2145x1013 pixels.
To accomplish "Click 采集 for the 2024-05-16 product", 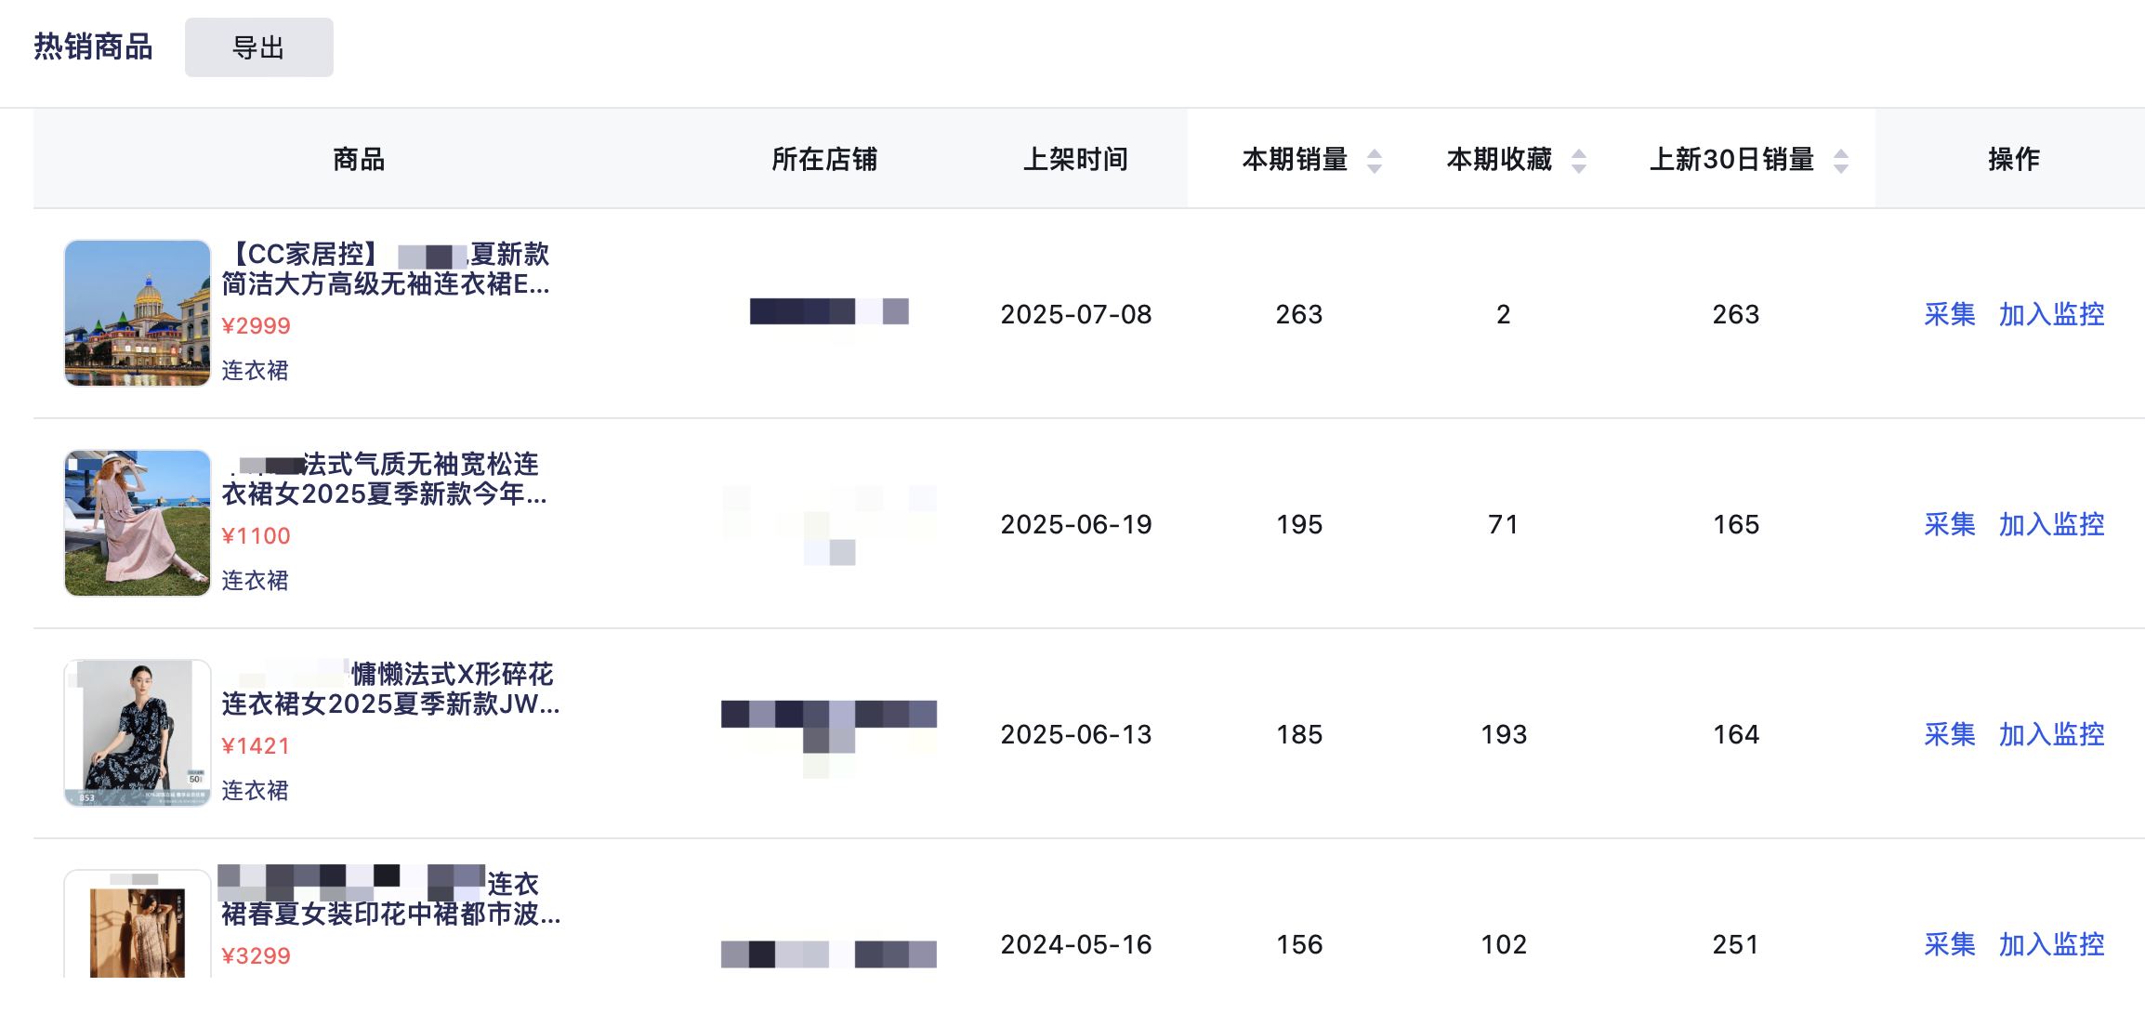I will point(1950,944).
